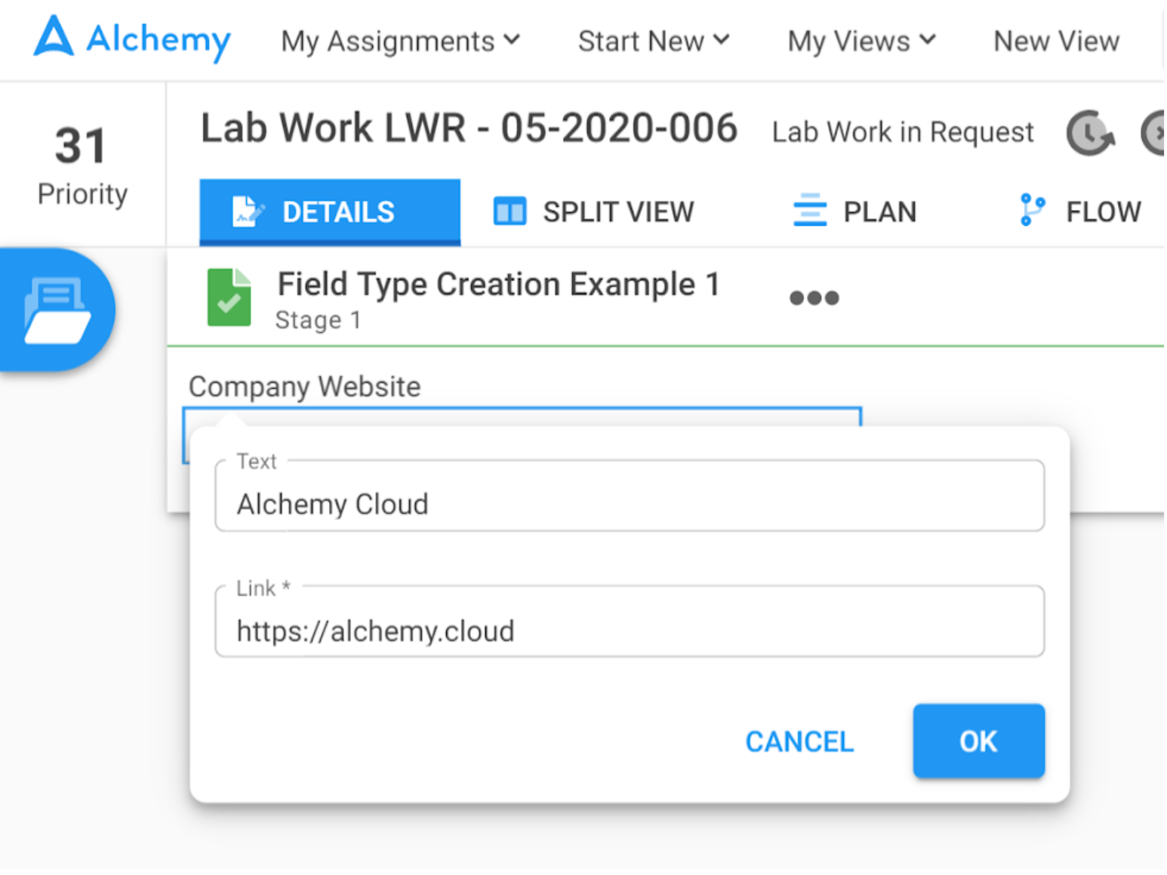The image size is (1167, 875).
Task: Click the Plan lines icon
Action: (809, 211)
